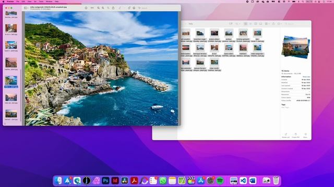Zoom out with the minus magnifier in Preview
Image resolution: width=334 pixels, height=187 pixels.
coord(99,8)
